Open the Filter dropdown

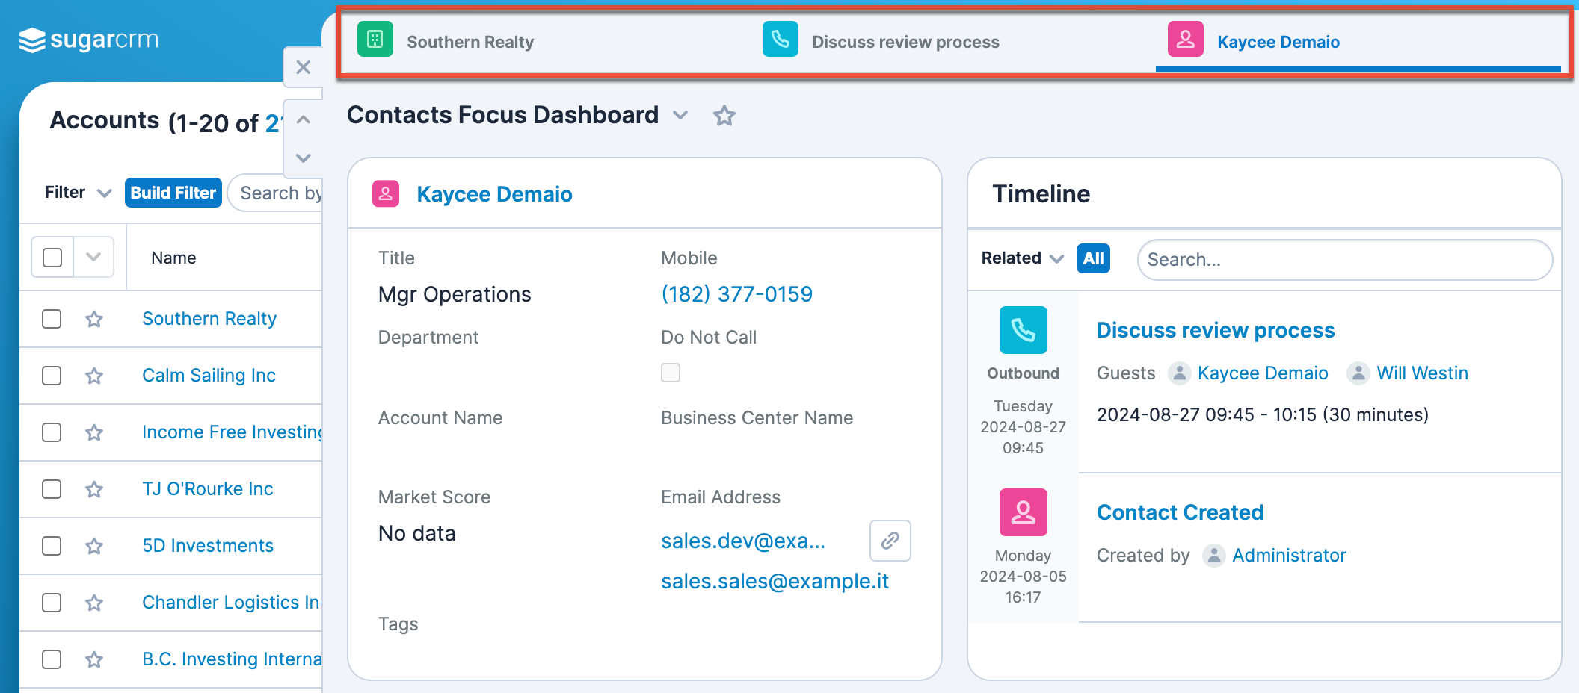(78, 193)
